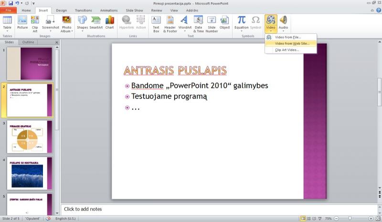The width and height of the screenshot is (382, 222).
Task: Open the Add-Ins tab
Action: click(x=192, y=10)
